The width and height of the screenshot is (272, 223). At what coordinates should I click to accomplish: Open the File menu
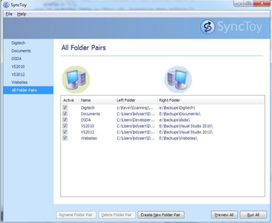[9, 14]
